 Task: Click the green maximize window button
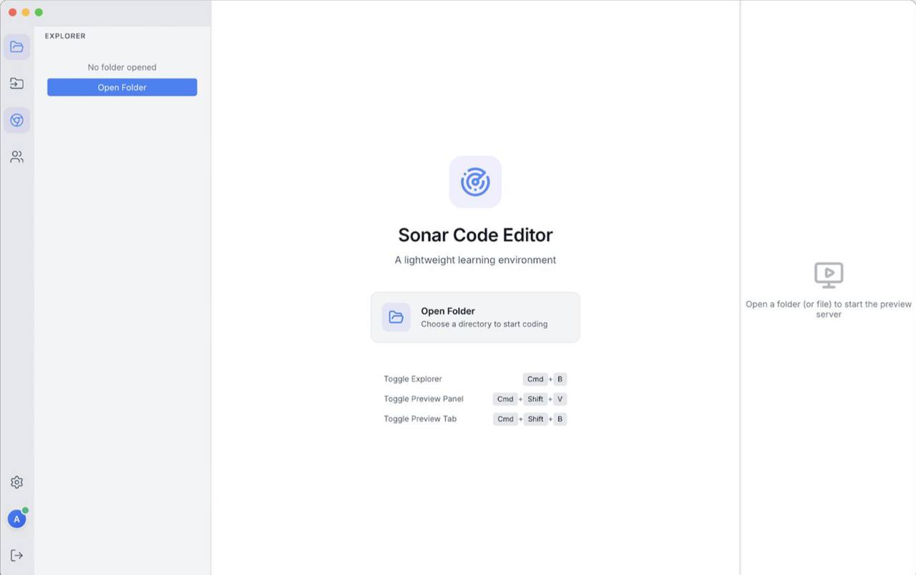click(39, 12)
